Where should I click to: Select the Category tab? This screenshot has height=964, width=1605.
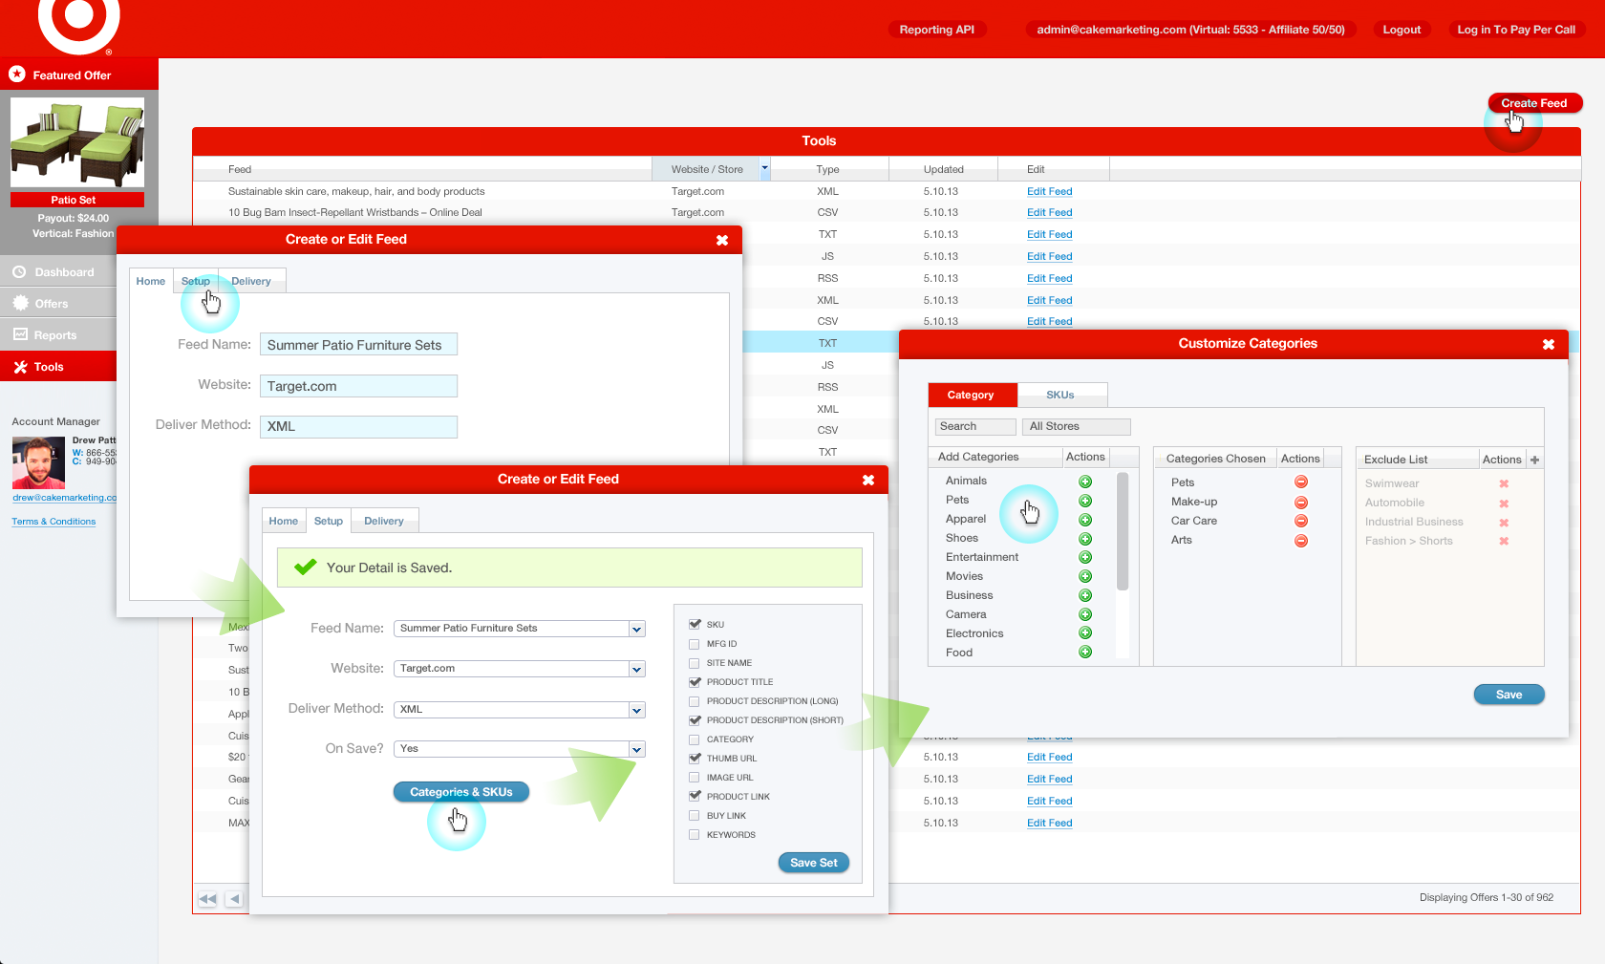point(971,395)
